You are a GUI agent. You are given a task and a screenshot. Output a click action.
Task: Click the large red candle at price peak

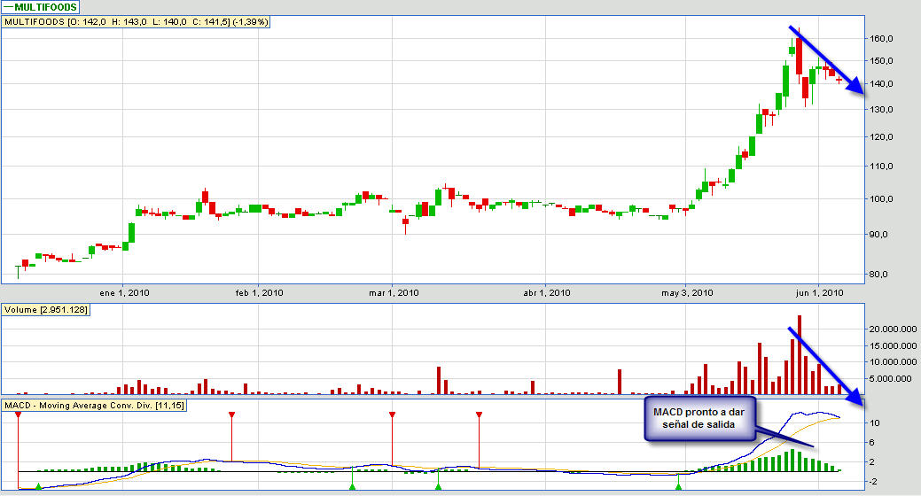point(800,56)
